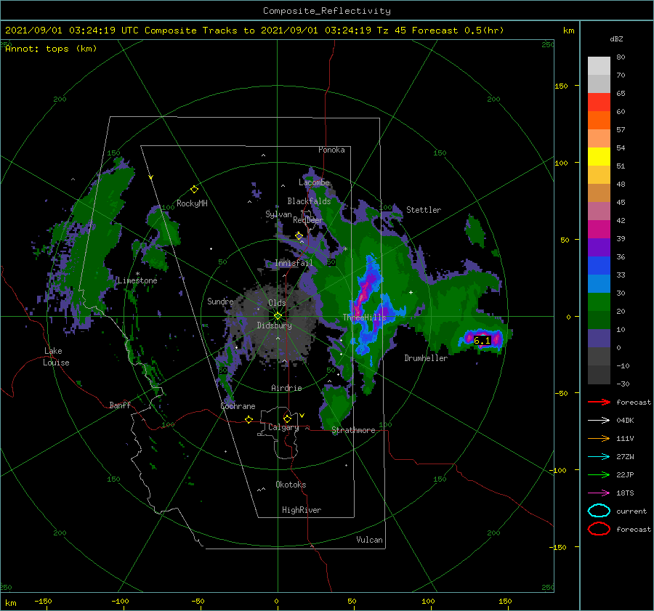Click the yellow diamond marker above Calgary label
This screenshot has width=654, height=611.
click(287, 418)
